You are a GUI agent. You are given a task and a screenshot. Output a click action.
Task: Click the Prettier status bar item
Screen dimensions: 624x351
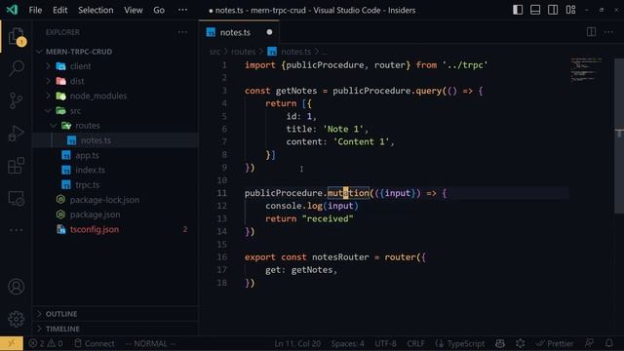tap(555, 343)
